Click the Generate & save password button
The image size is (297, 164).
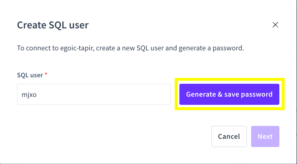point(229,94)
